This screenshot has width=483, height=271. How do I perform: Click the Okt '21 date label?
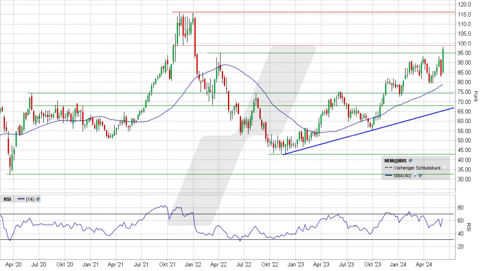point(167,264)
